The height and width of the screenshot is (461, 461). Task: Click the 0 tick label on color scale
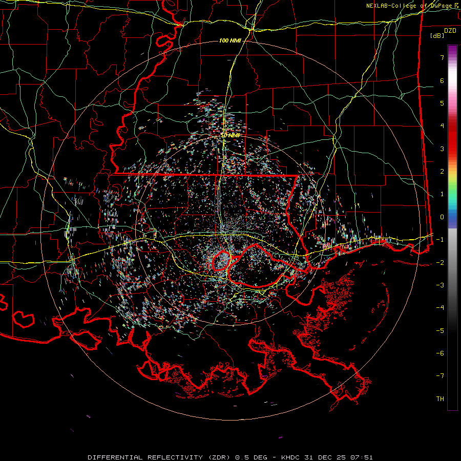442,217
